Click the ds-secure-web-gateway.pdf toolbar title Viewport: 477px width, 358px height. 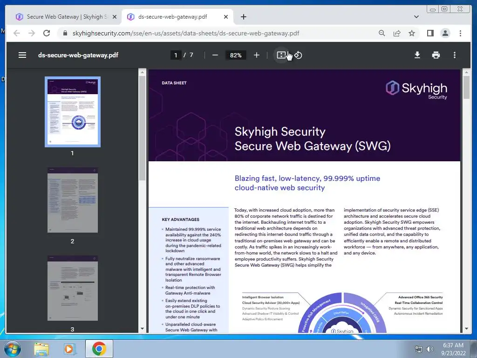click(78, 55)
